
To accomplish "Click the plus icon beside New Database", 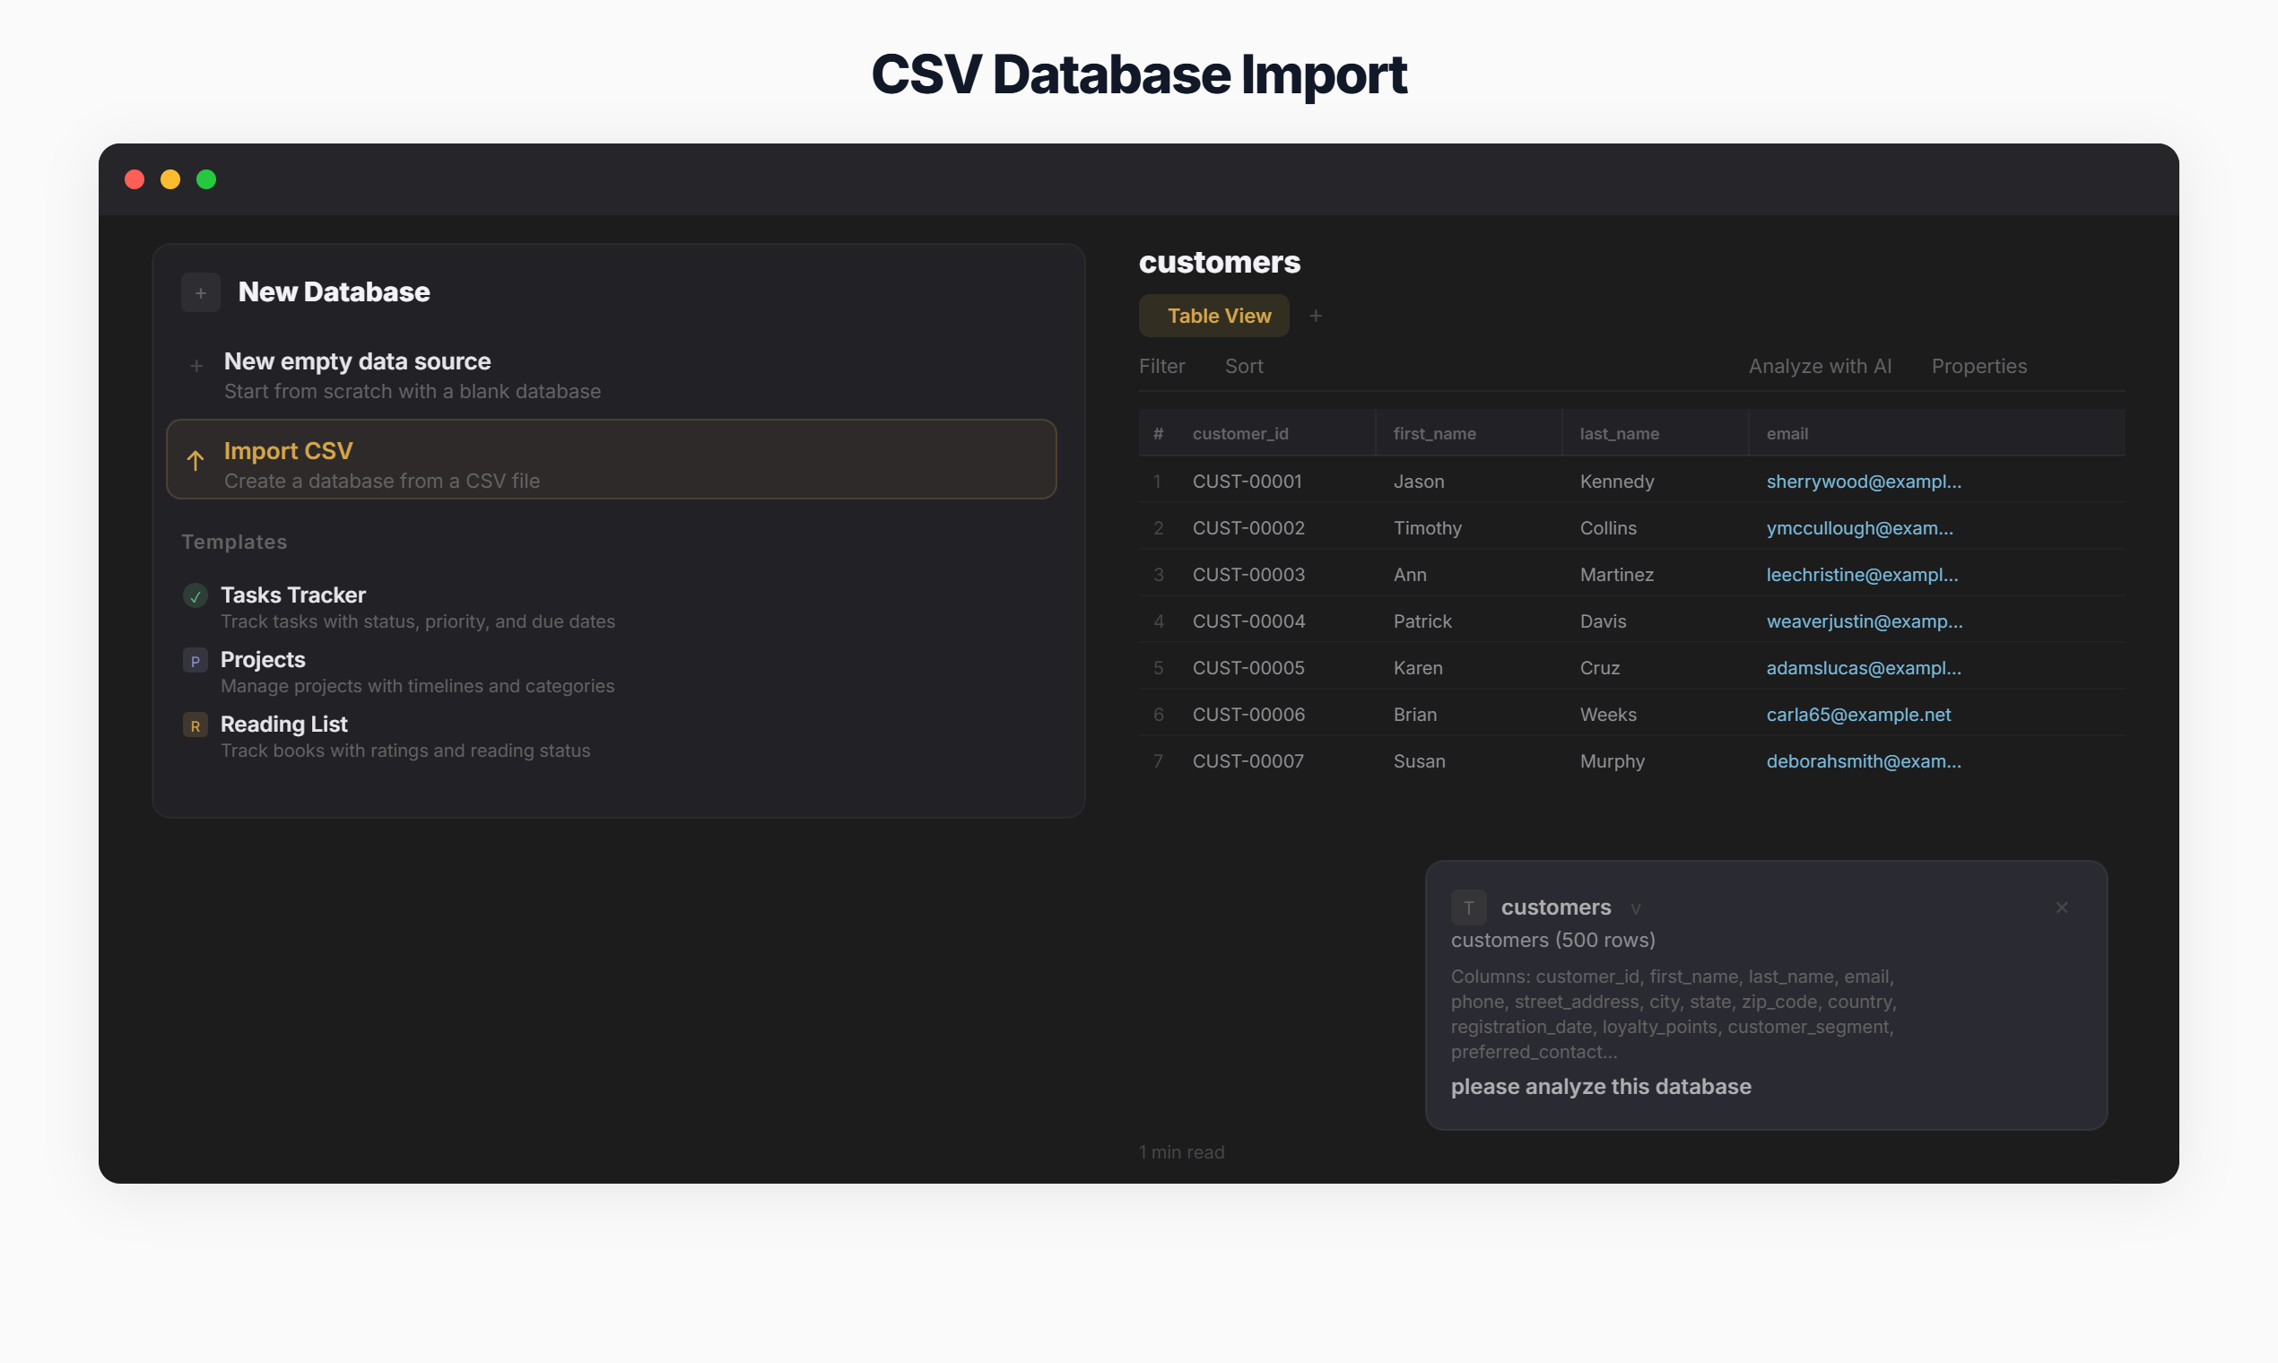I will coord(200,293).
